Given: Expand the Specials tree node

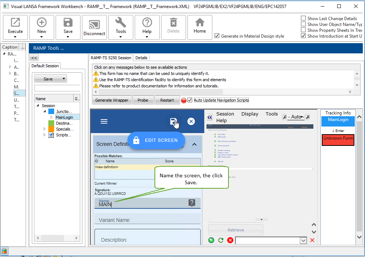Looking at the screenshot, I should click(x=45, y=129).
